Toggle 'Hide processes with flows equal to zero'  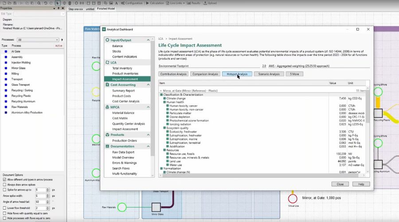[4, 218]
